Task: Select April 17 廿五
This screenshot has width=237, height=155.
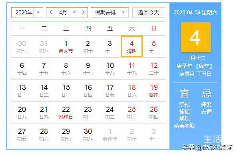Action: point(110,90)
